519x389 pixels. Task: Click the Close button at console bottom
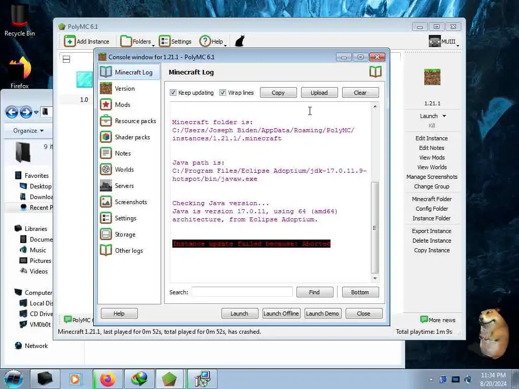(364, 313)
